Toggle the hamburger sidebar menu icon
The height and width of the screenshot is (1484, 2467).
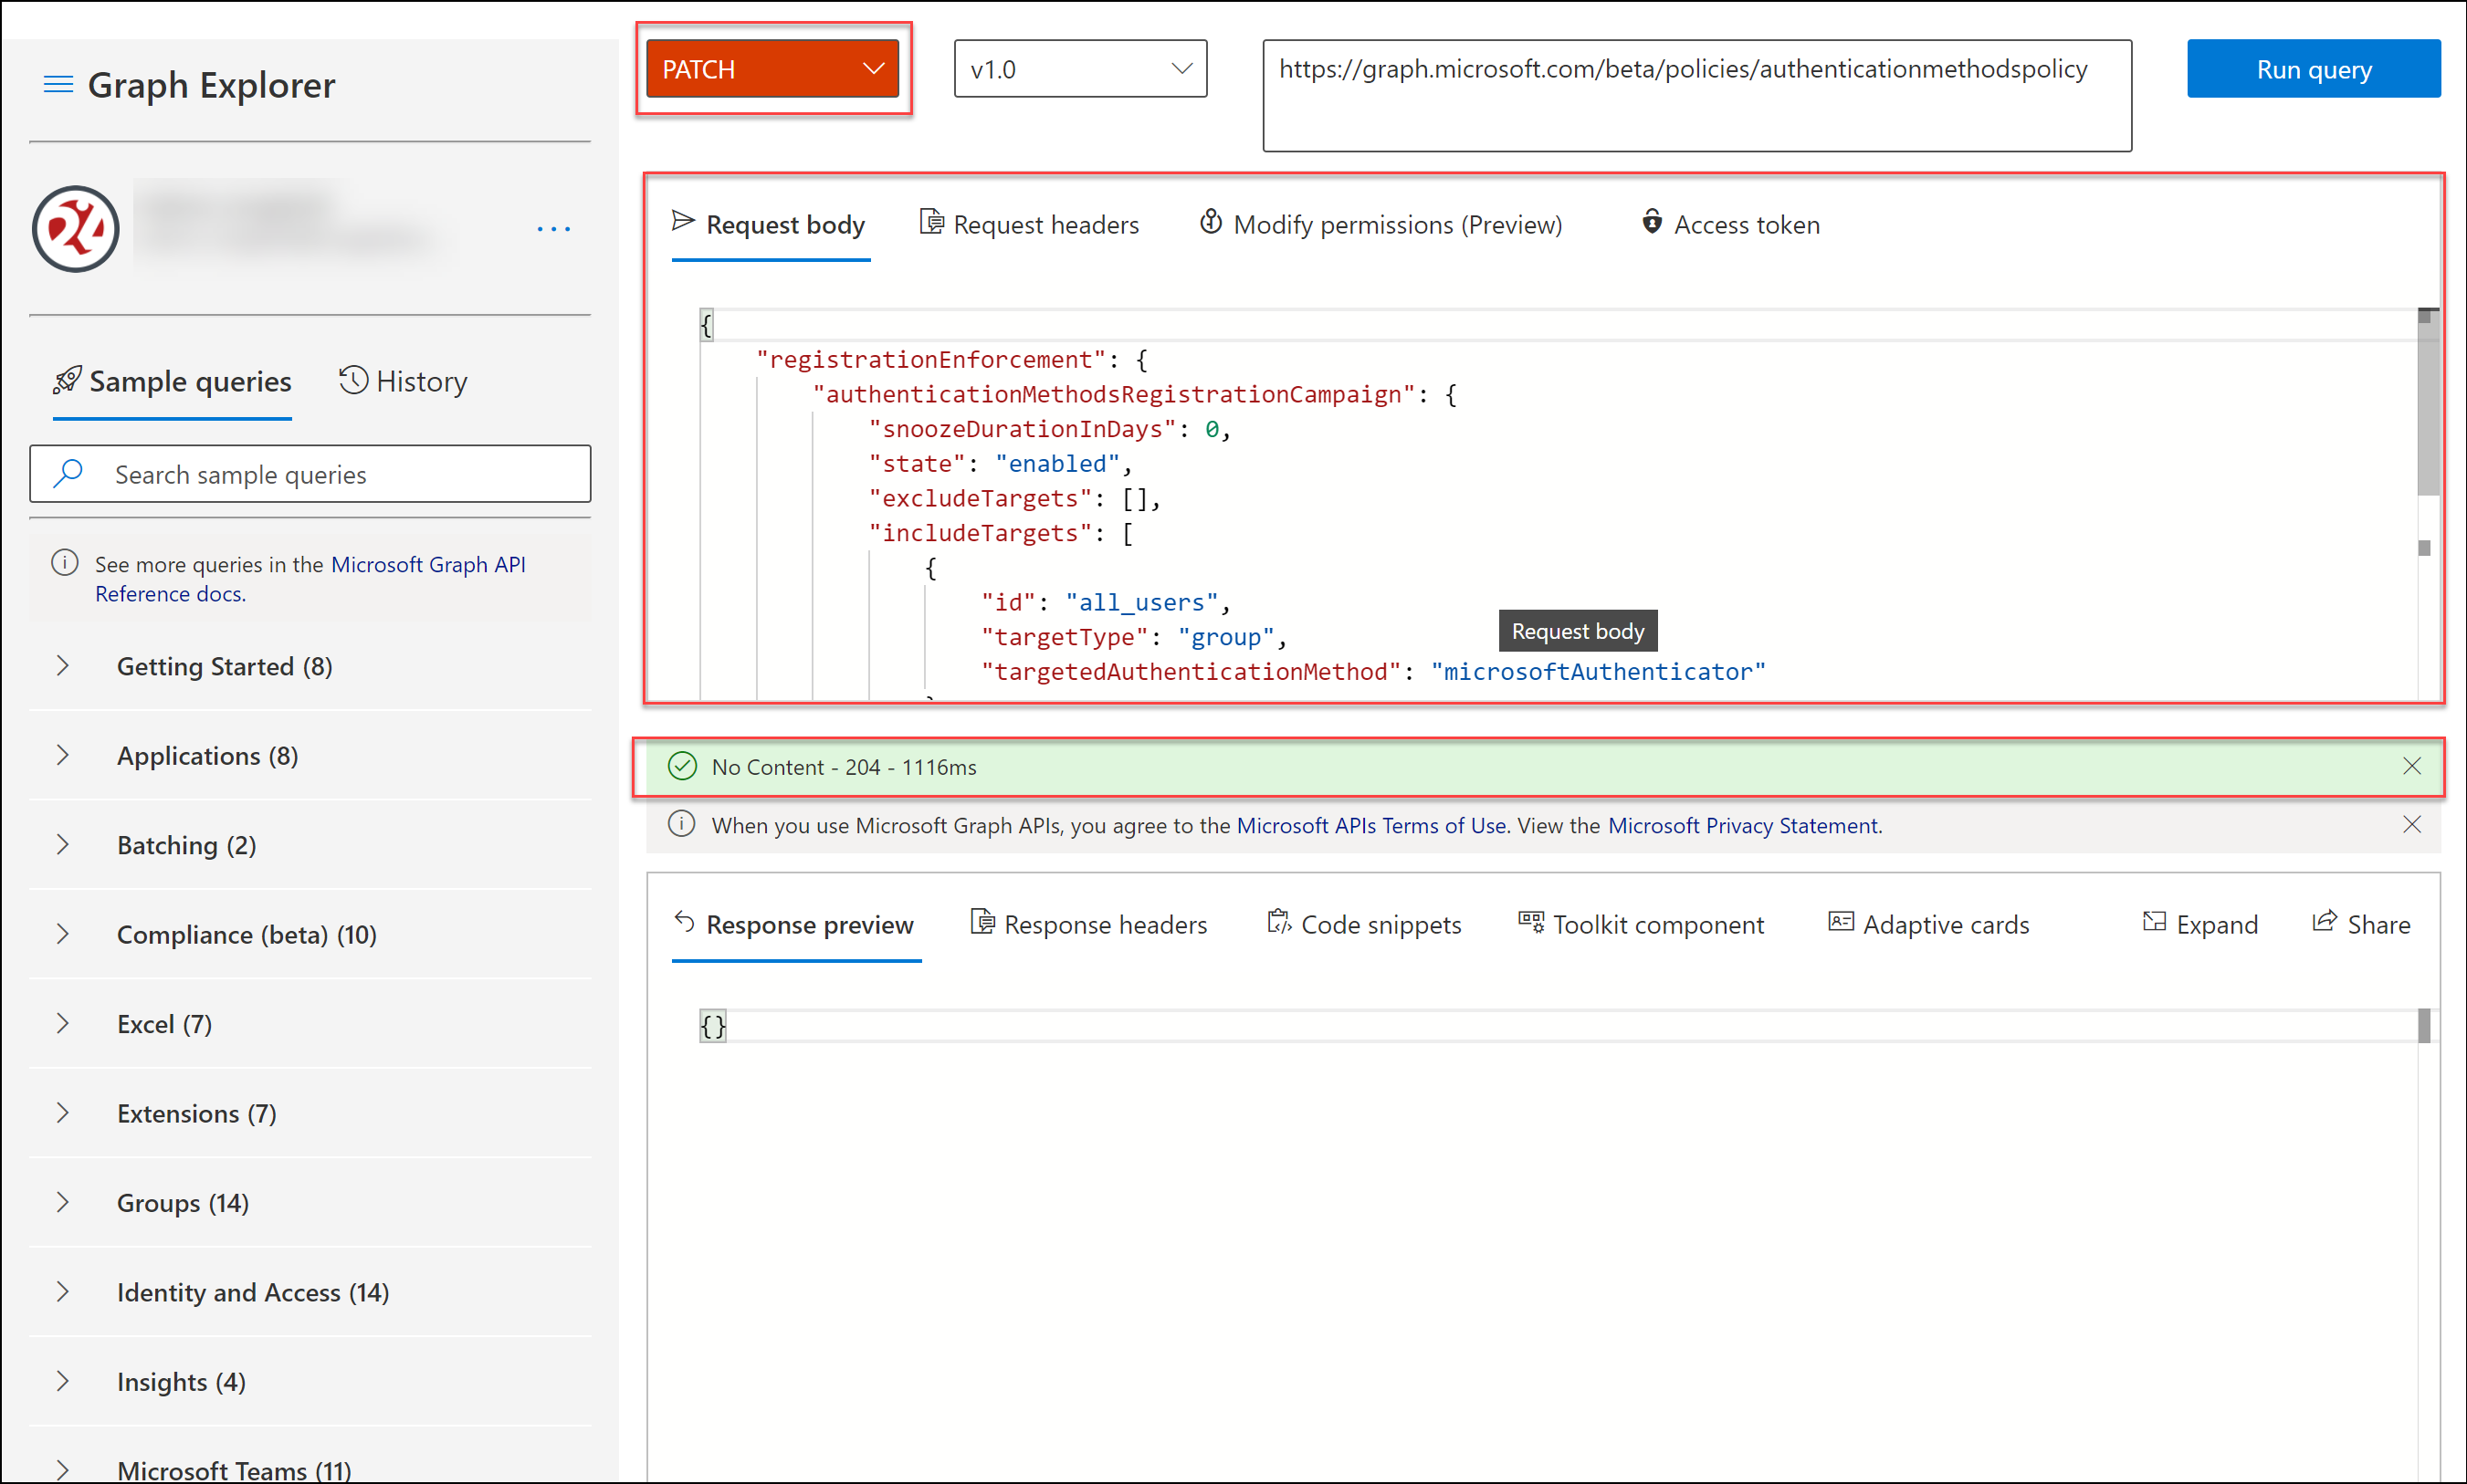coord(58,85)
